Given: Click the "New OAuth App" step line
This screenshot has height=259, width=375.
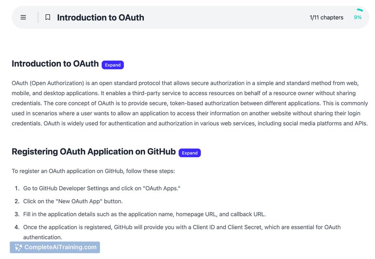Looking at the screenshot, I should 73,201.
